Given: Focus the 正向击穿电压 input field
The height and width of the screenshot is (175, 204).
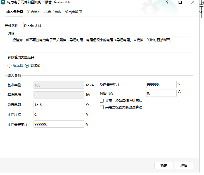Looking at the screenshot, I should click(x=59, y=124).
